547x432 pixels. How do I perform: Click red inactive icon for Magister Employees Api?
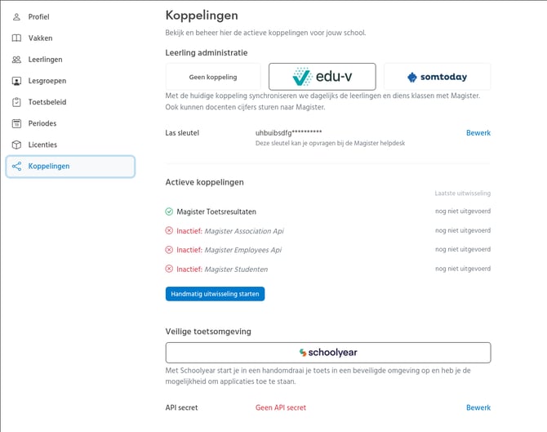click(x=169, y=250)
